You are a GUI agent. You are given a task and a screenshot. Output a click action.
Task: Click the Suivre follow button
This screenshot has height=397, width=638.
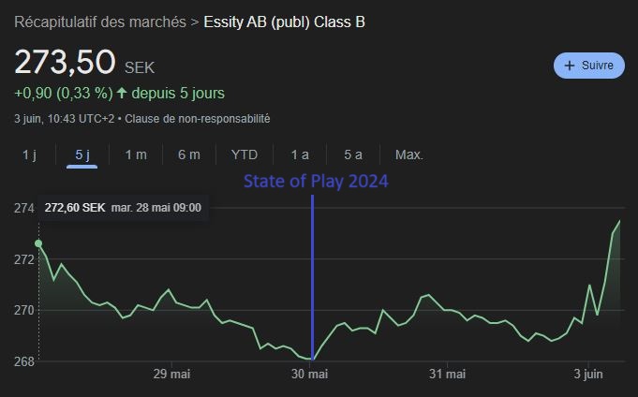click(x=588, y=66)
